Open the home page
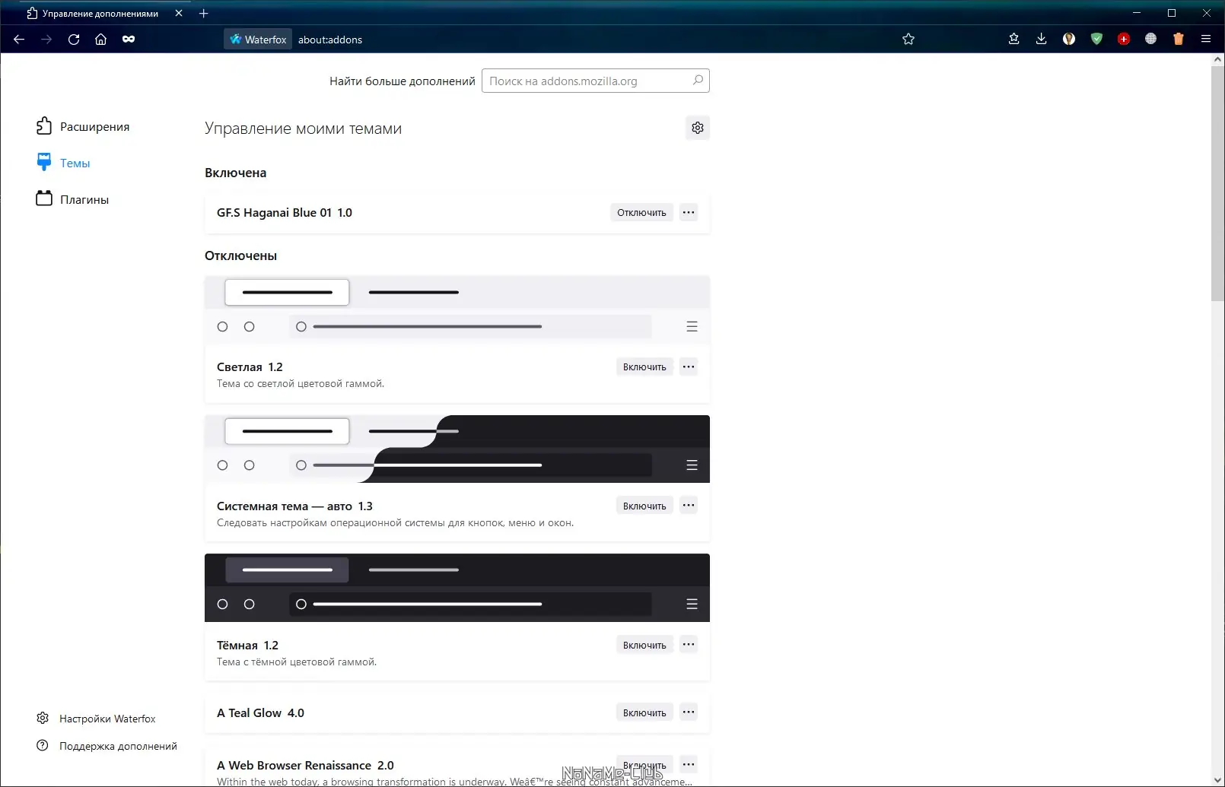Screen dimensions: 1225x787 point(100,40)
